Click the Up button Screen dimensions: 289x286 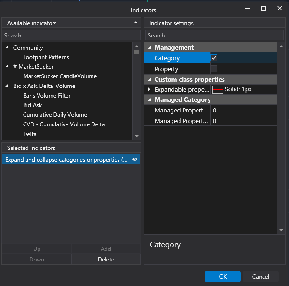pyautogui.click(x=37, y=249)
